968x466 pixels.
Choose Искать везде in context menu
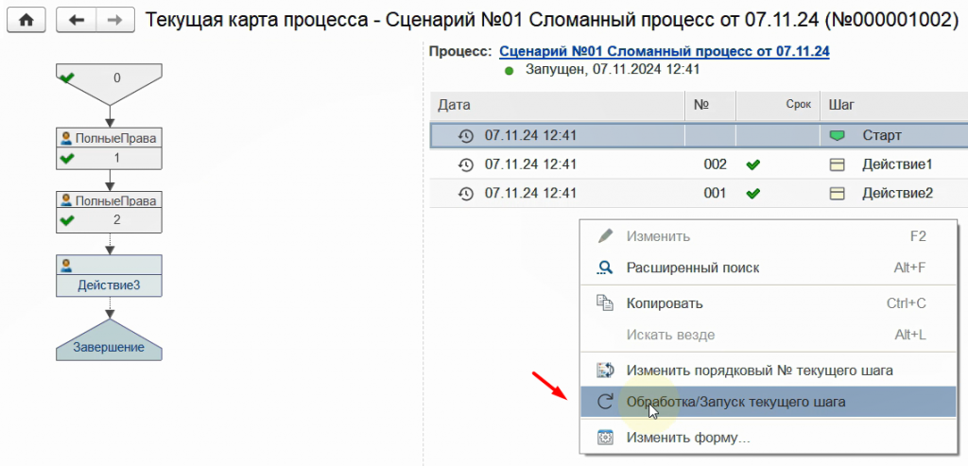coord(768,336)
